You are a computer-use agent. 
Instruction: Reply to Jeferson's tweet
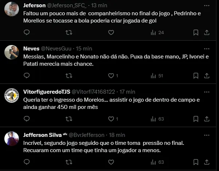click(x=27, y=33)
